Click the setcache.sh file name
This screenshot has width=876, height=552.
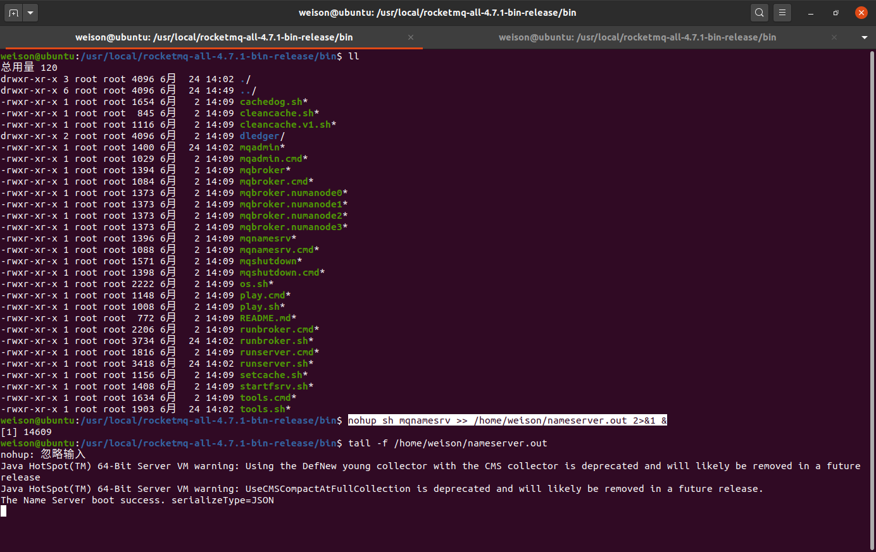click(271, 375)
